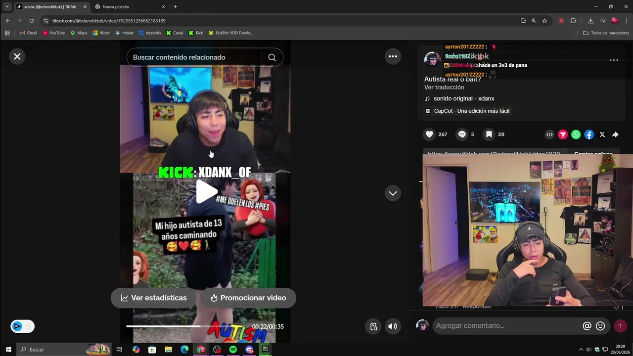Image resolution: width=633 pixels, height=356 pixels.
Task: Open a new browser tab with plus
Action: click(x=175, y=7)
